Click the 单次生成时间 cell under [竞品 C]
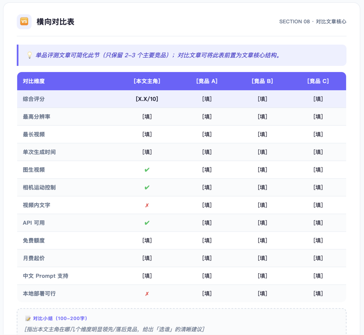364x335 pixels. click(318, 152)
